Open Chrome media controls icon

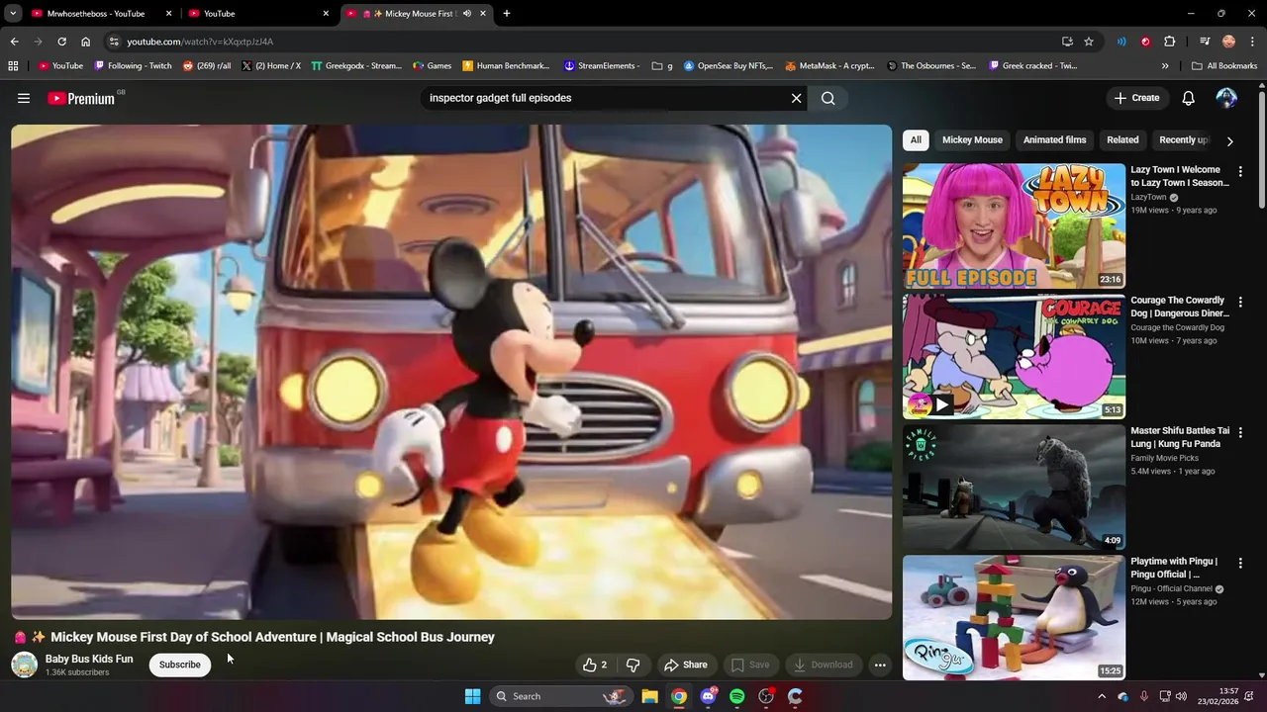tap(1205, 42)
